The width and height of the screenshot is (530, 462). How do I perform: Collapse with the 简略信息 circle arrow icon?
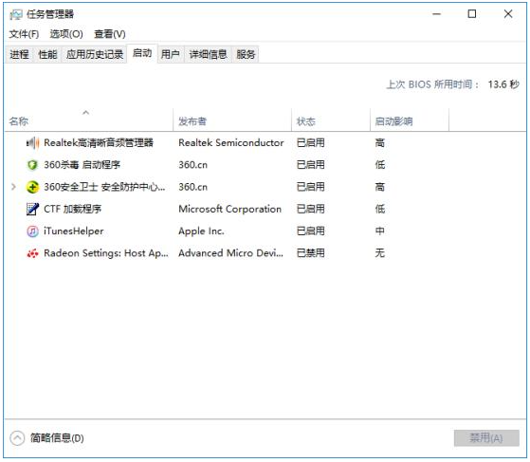[17, 438]
